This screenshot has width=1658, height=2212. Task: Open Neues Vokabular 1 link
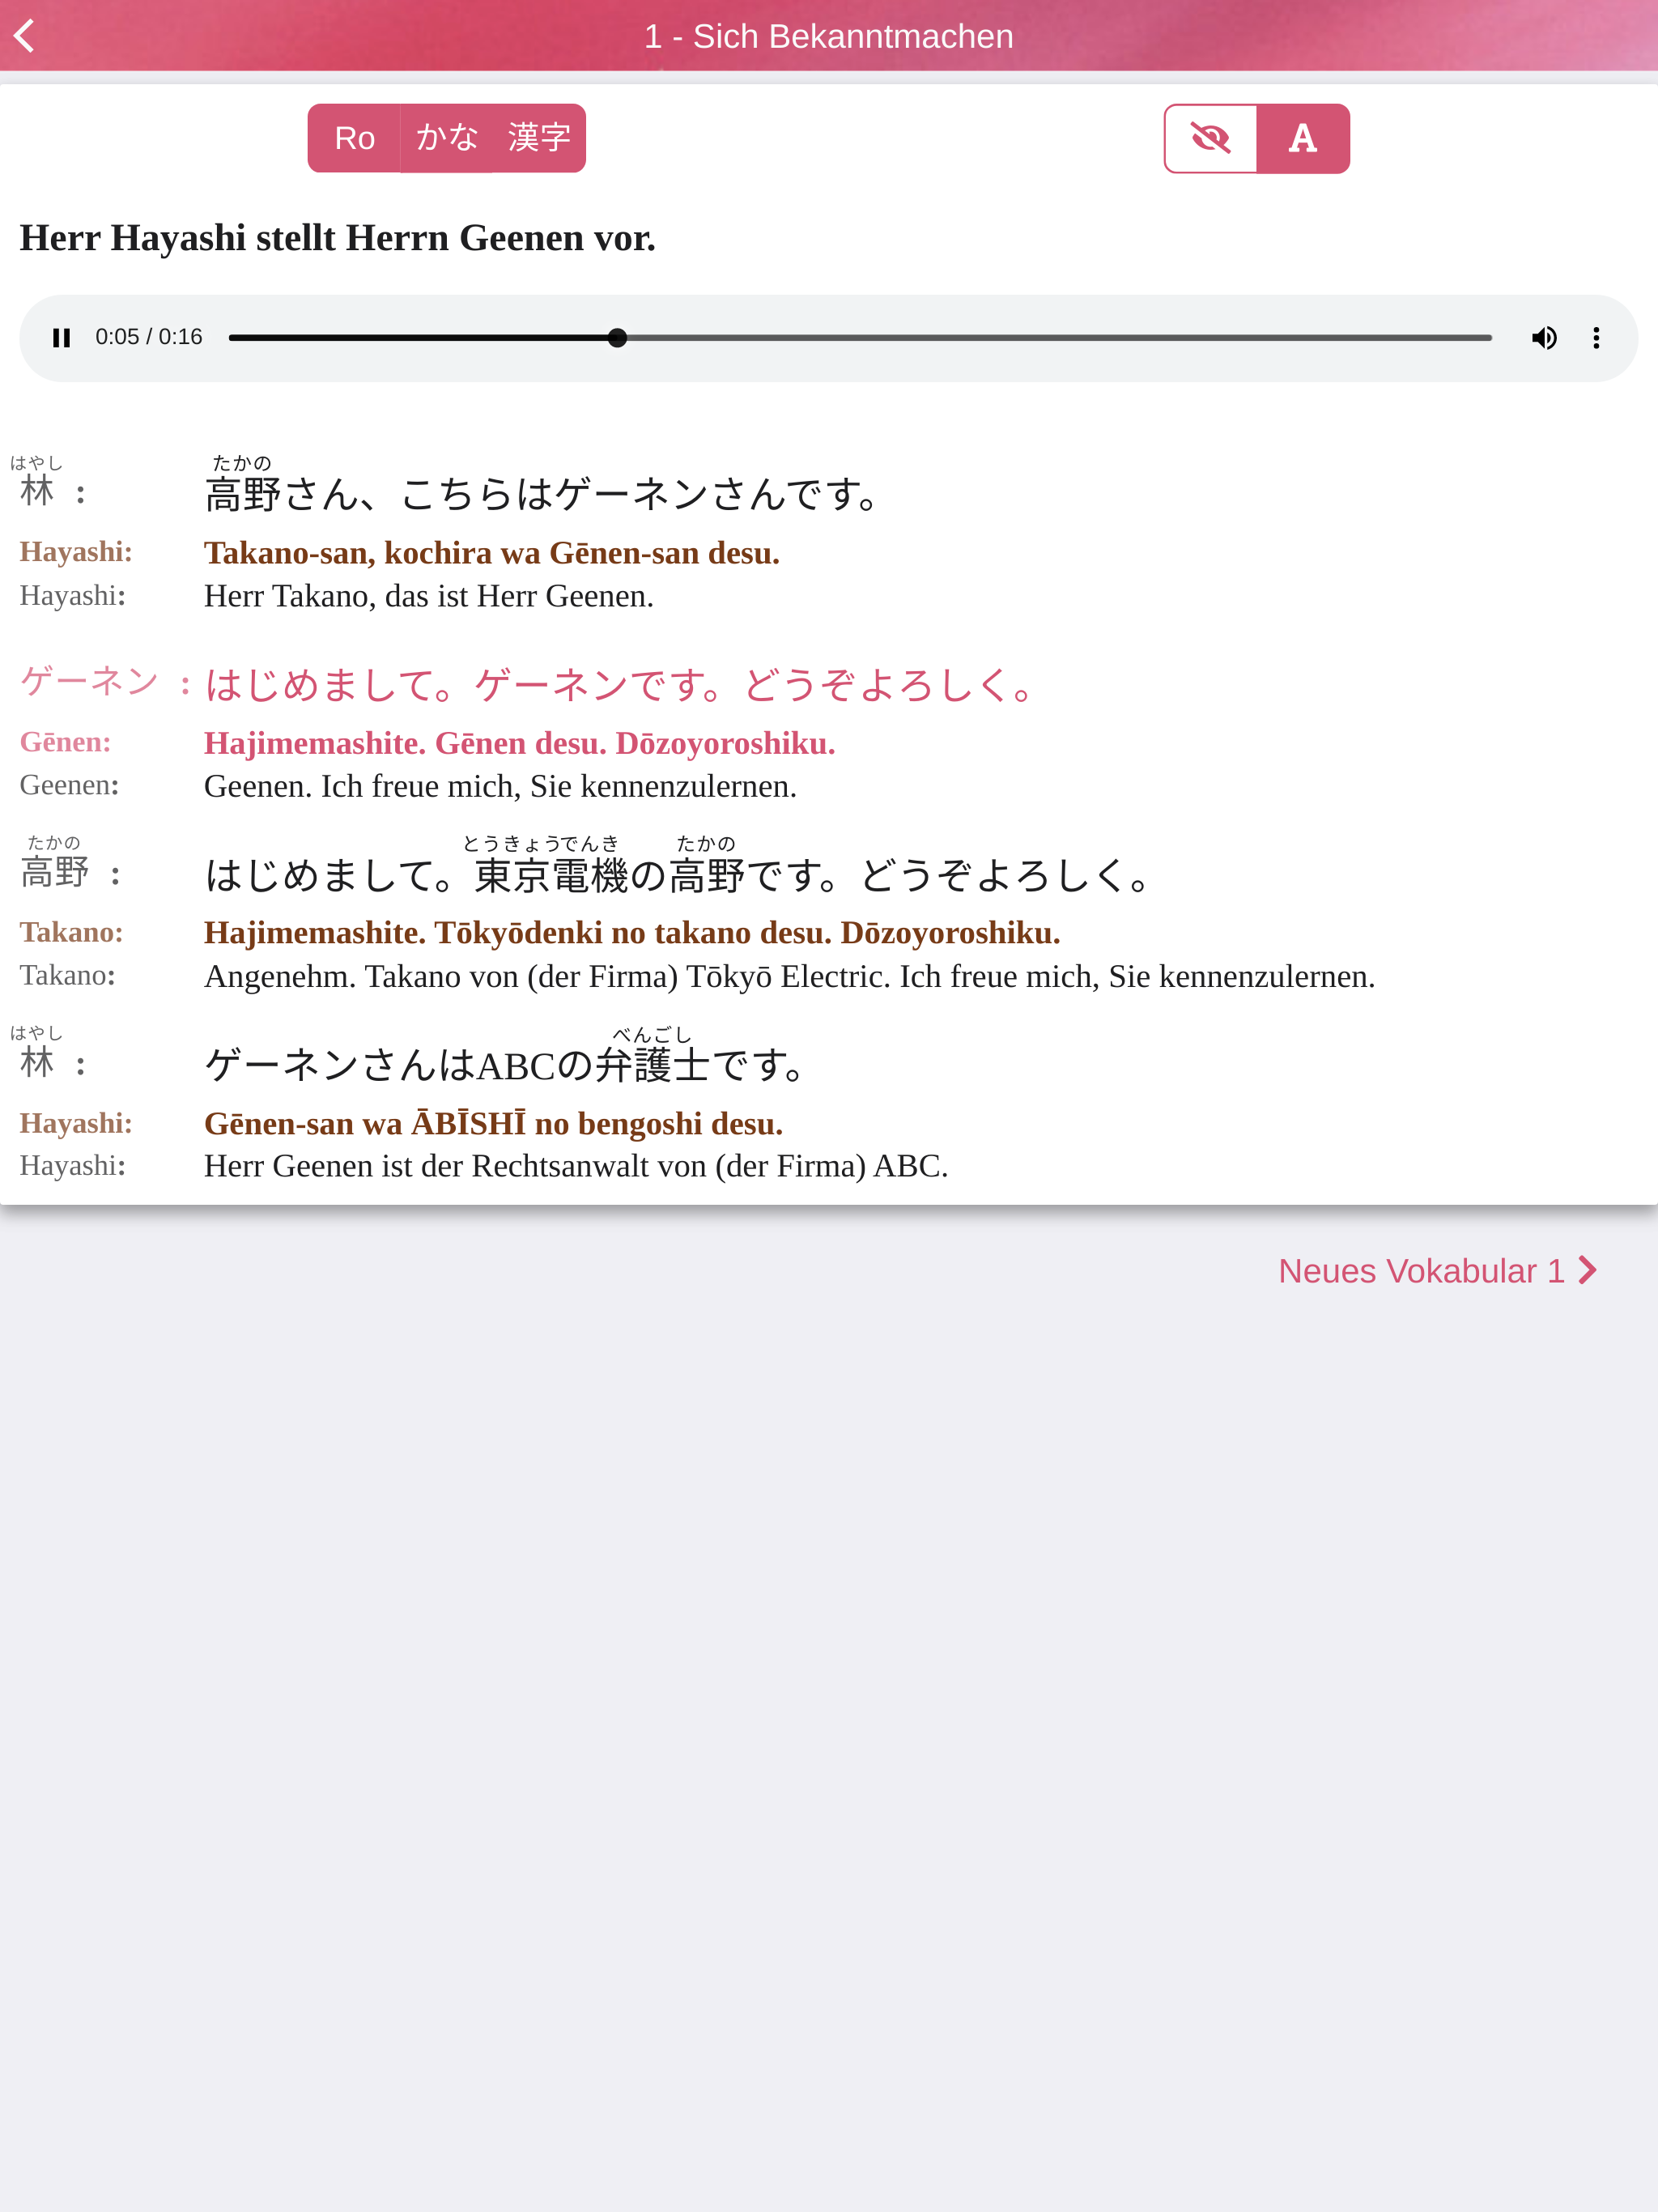(1438, 1271)
